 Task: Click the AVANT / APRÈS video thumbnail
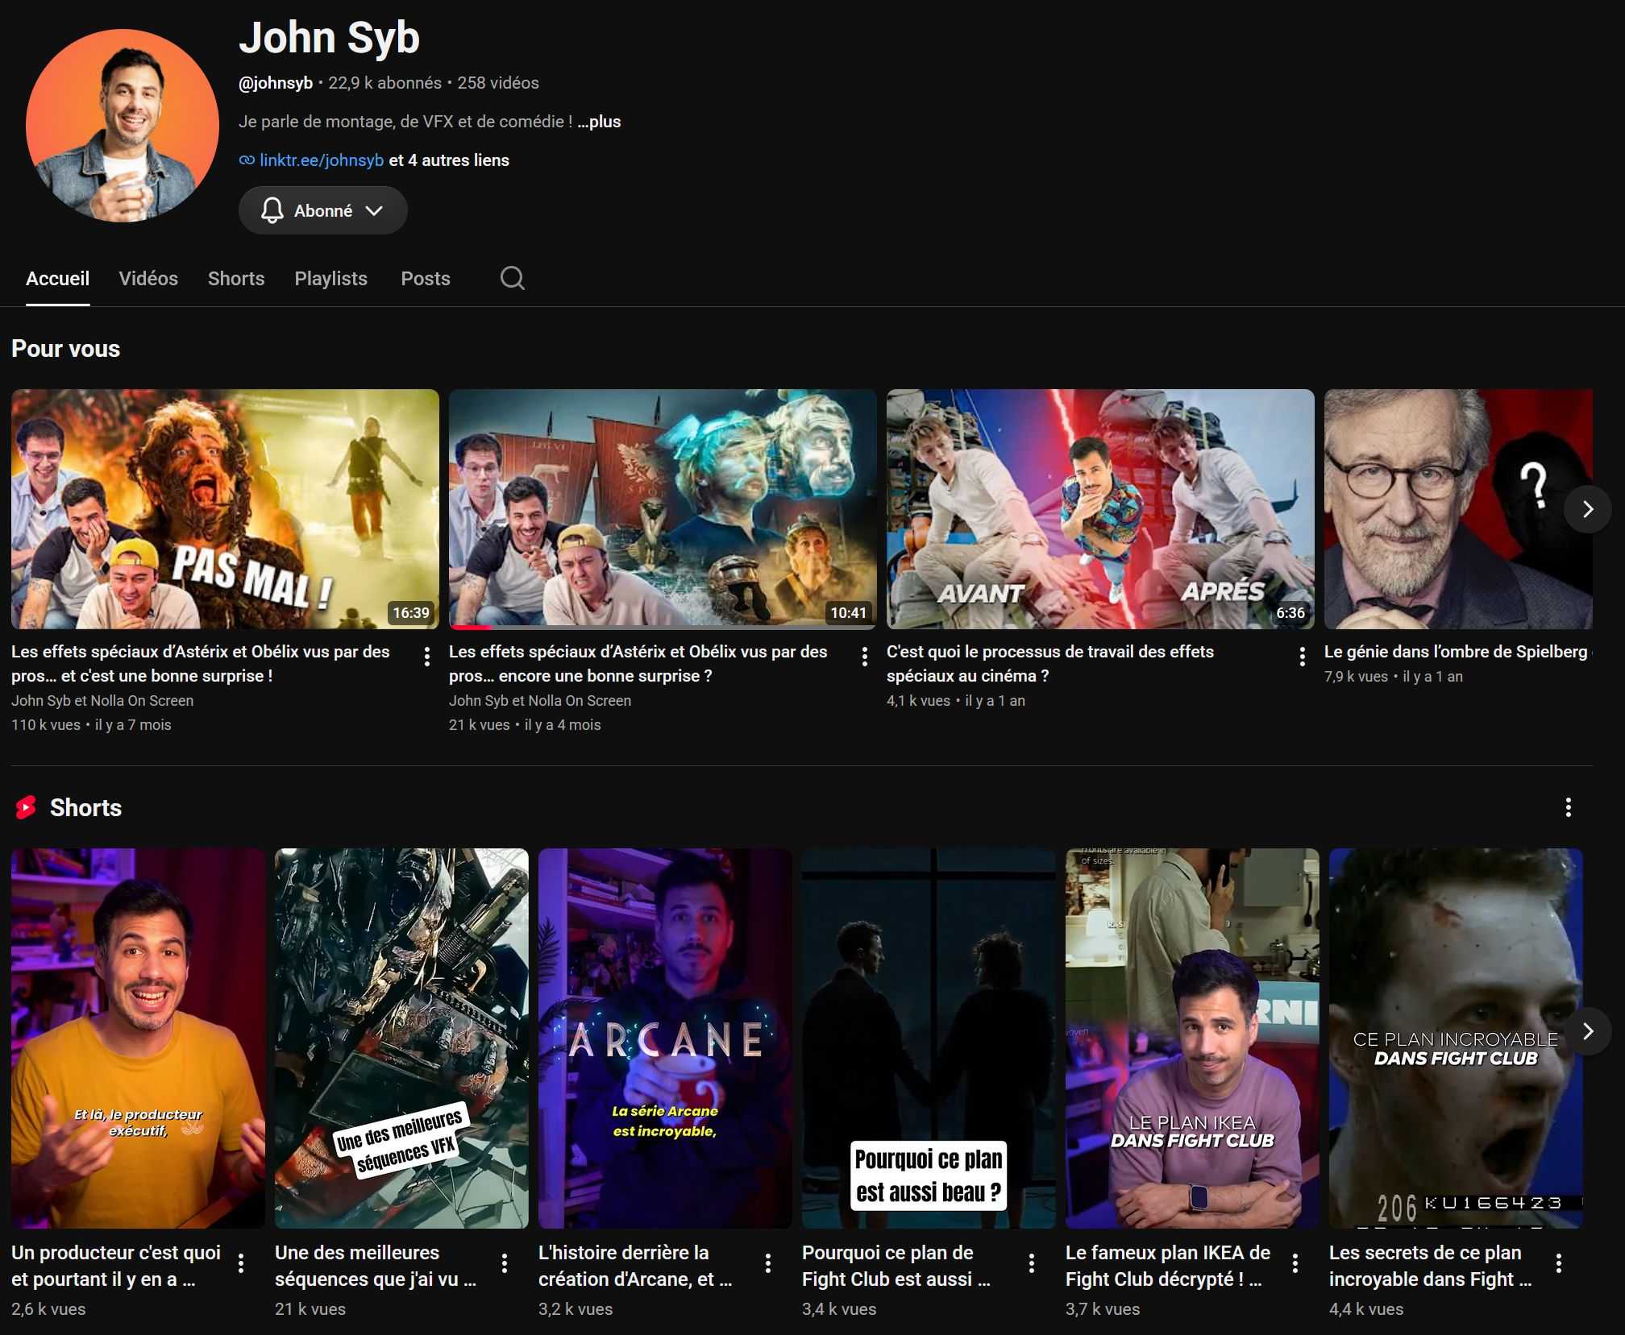[1100, 509]
